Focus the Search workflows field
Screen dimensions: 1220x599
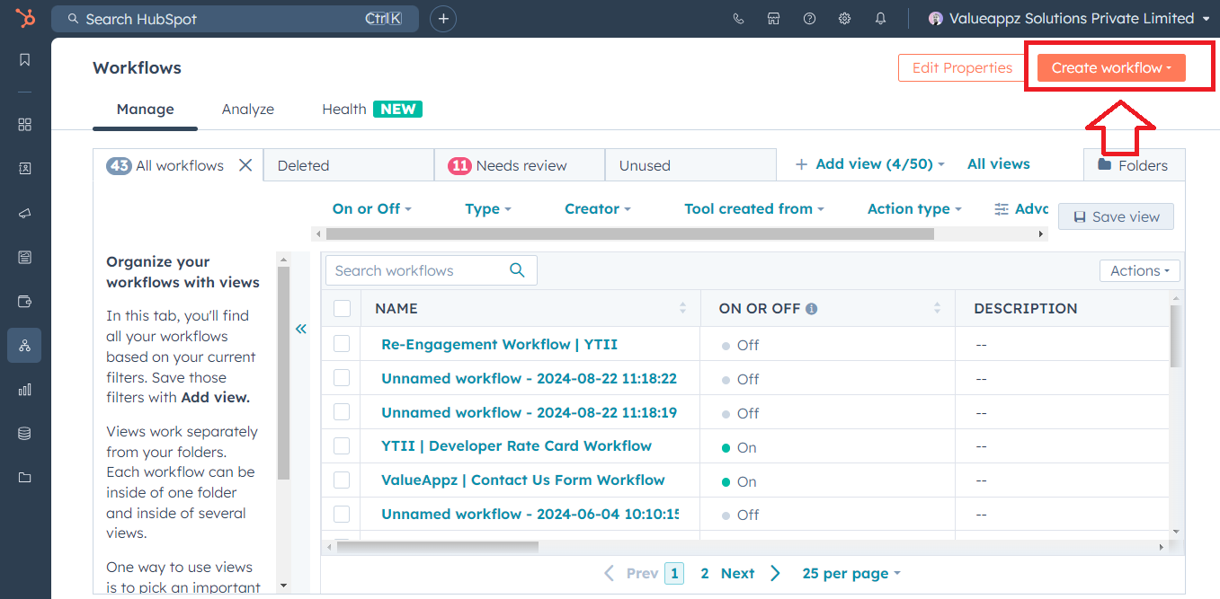[432, 270]
